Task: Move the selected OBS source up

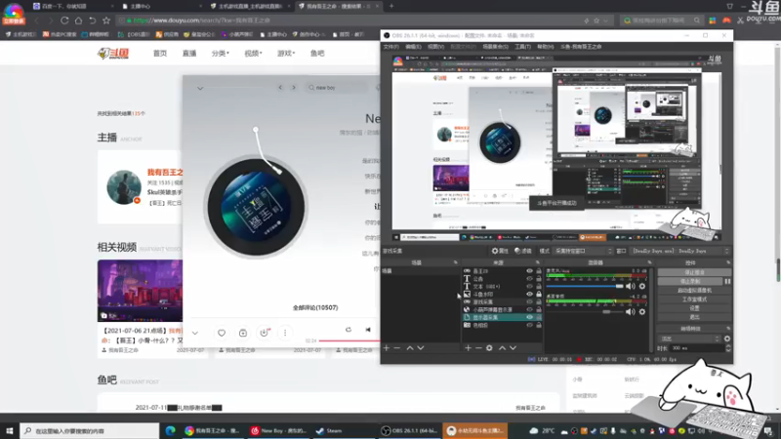Action: [x=502, y=348]
